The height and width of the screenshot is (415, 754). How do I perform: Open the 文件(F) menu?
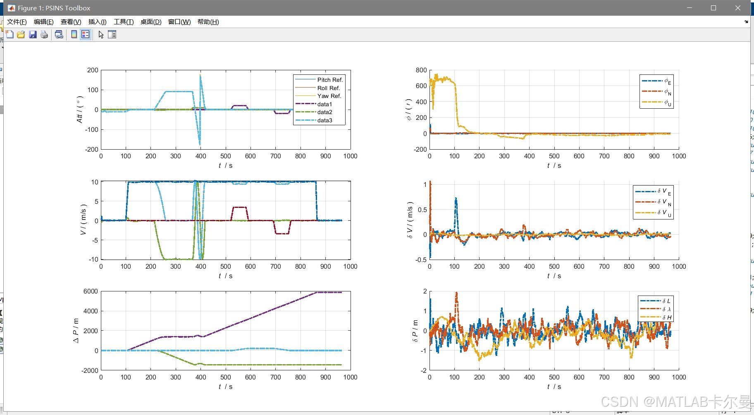(17, 22)
